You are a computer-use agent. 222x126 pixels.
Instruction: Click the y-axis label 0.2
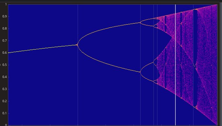[x=5, y=101]
